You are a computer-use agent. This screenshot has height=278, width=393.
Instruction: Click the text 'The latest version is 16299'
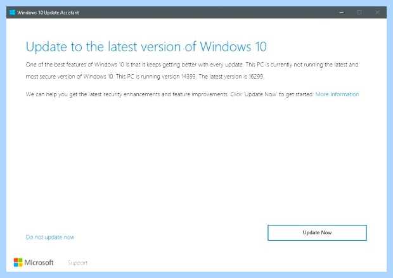(231, 77)
